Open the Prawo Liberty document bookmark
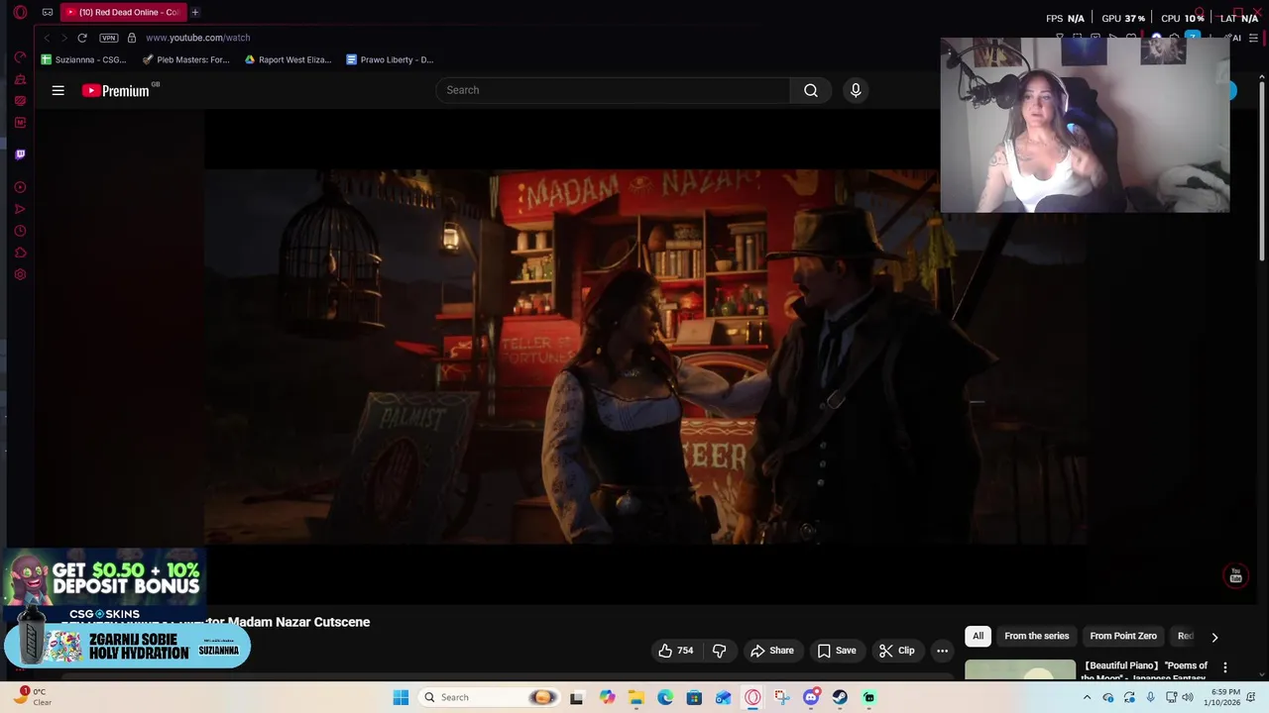 [x=390, y=59]
